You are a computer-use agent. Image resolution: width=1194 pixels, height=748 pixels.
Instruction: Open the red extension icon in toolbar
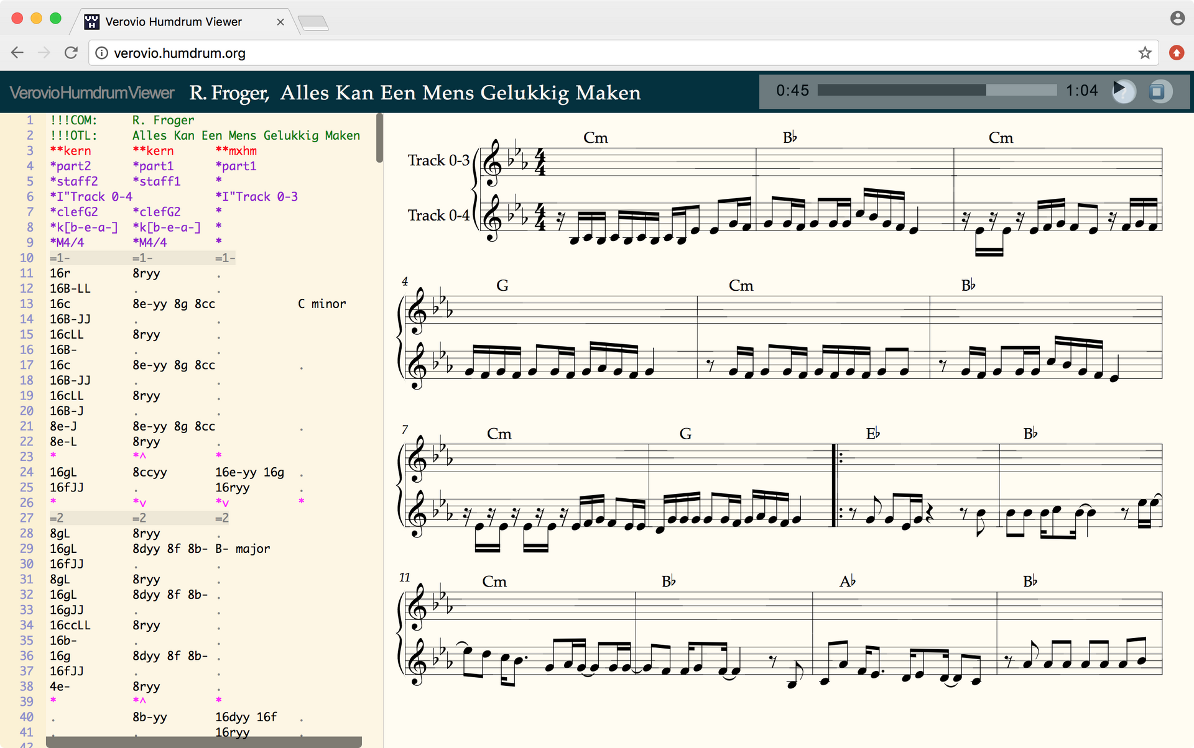coord(1176,53)
